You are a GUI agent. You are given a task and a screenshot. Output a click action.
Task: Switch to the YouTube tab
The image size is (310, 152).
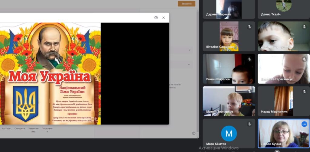[6, 128]
